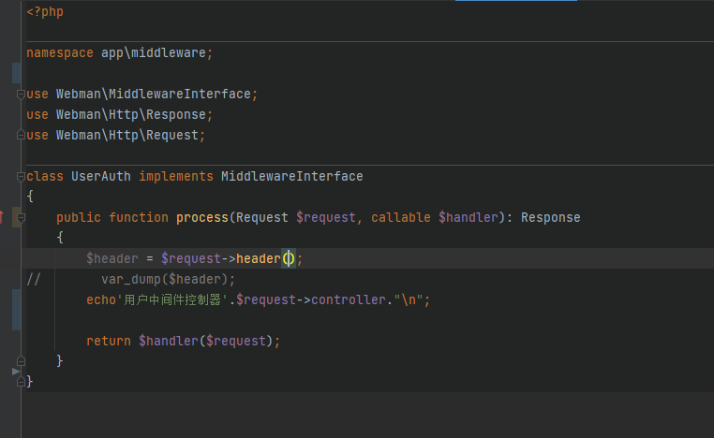The image size is (714, 438).
Task: Click the <?php opening tag
Action: (45, 12)
